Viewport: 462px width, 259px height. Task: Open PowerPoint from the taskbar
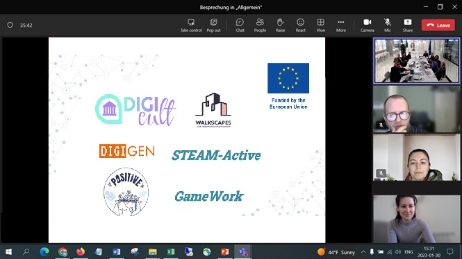pyautogui.click(x=225, y=252)
